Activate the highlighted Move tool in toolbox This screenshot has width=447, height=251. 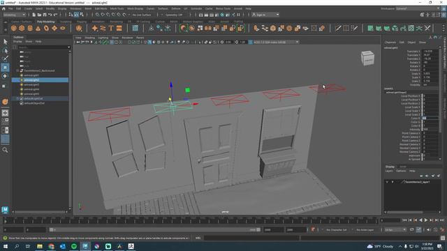[x=5, y=68]
